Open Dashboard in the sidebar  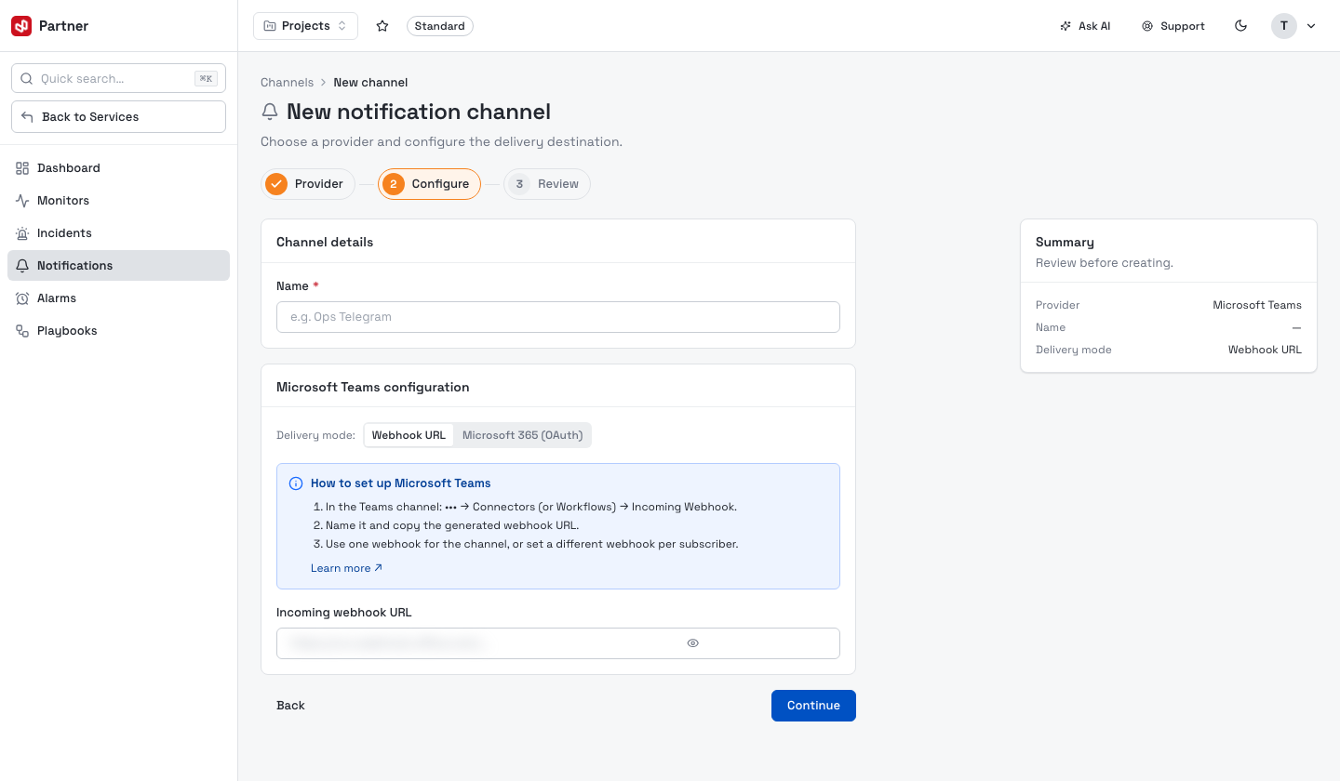(118, 168)
